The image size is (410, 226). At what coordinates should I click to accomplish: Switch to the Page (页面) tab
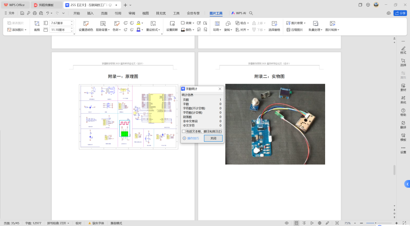click(x=104, y=13)
